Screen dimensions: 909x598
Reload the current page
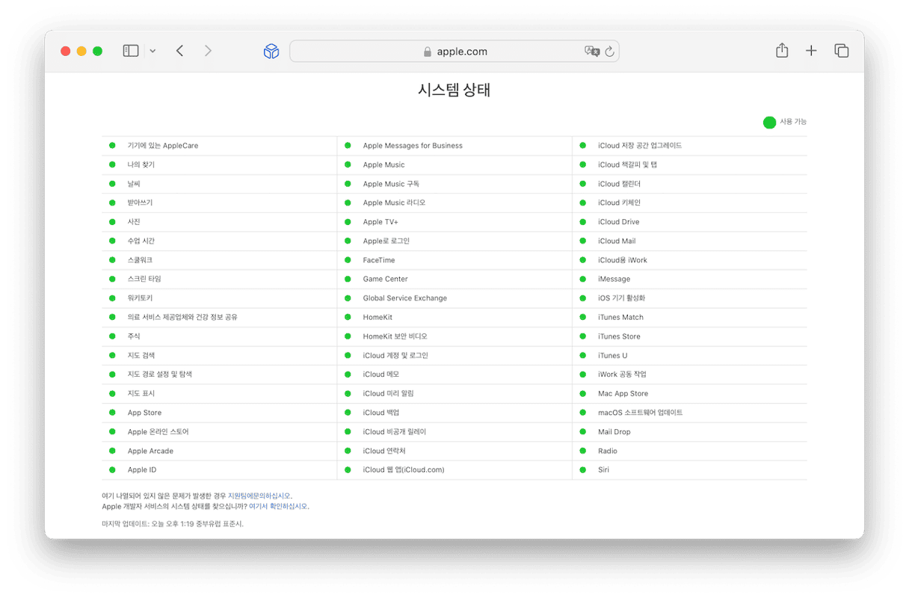[609, 51]
